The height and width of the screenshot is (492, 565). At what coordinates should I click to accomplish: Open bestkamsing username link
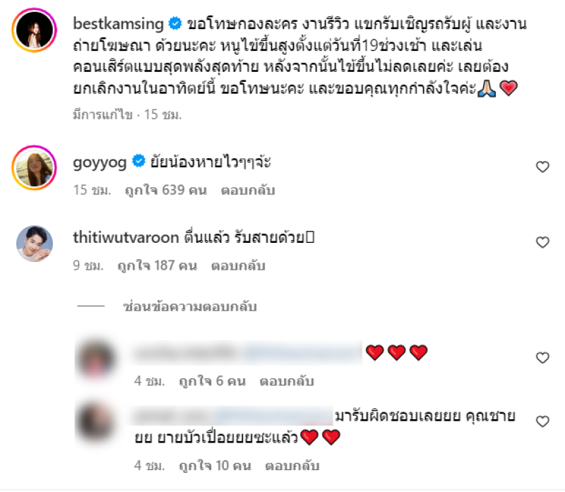coord(118,24)
